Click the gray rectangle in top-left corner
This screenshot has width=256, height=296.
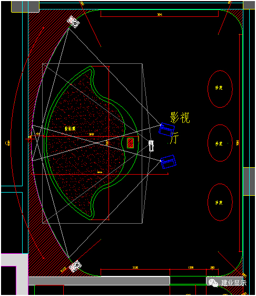[x=25, y=7]
